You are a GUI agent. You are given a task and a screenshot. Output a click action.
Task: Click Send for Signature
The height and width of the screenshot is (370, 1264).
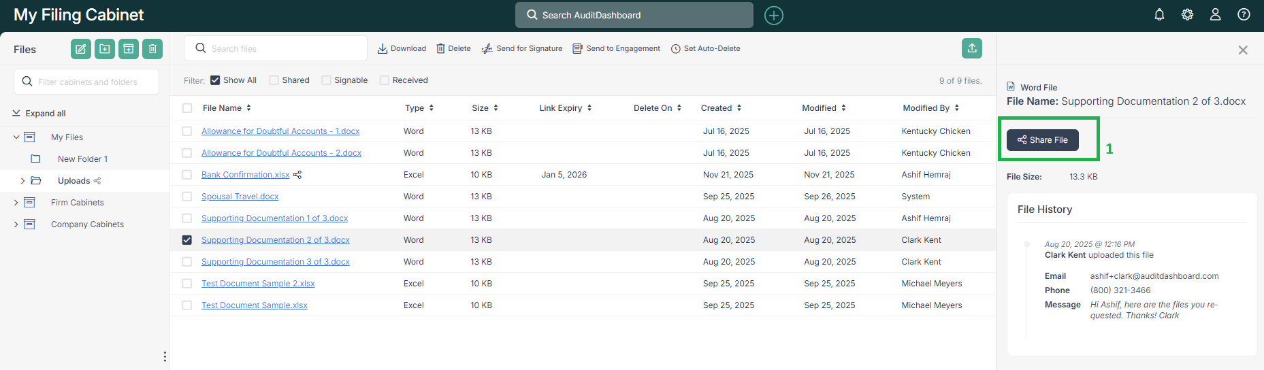click(522, 48)
